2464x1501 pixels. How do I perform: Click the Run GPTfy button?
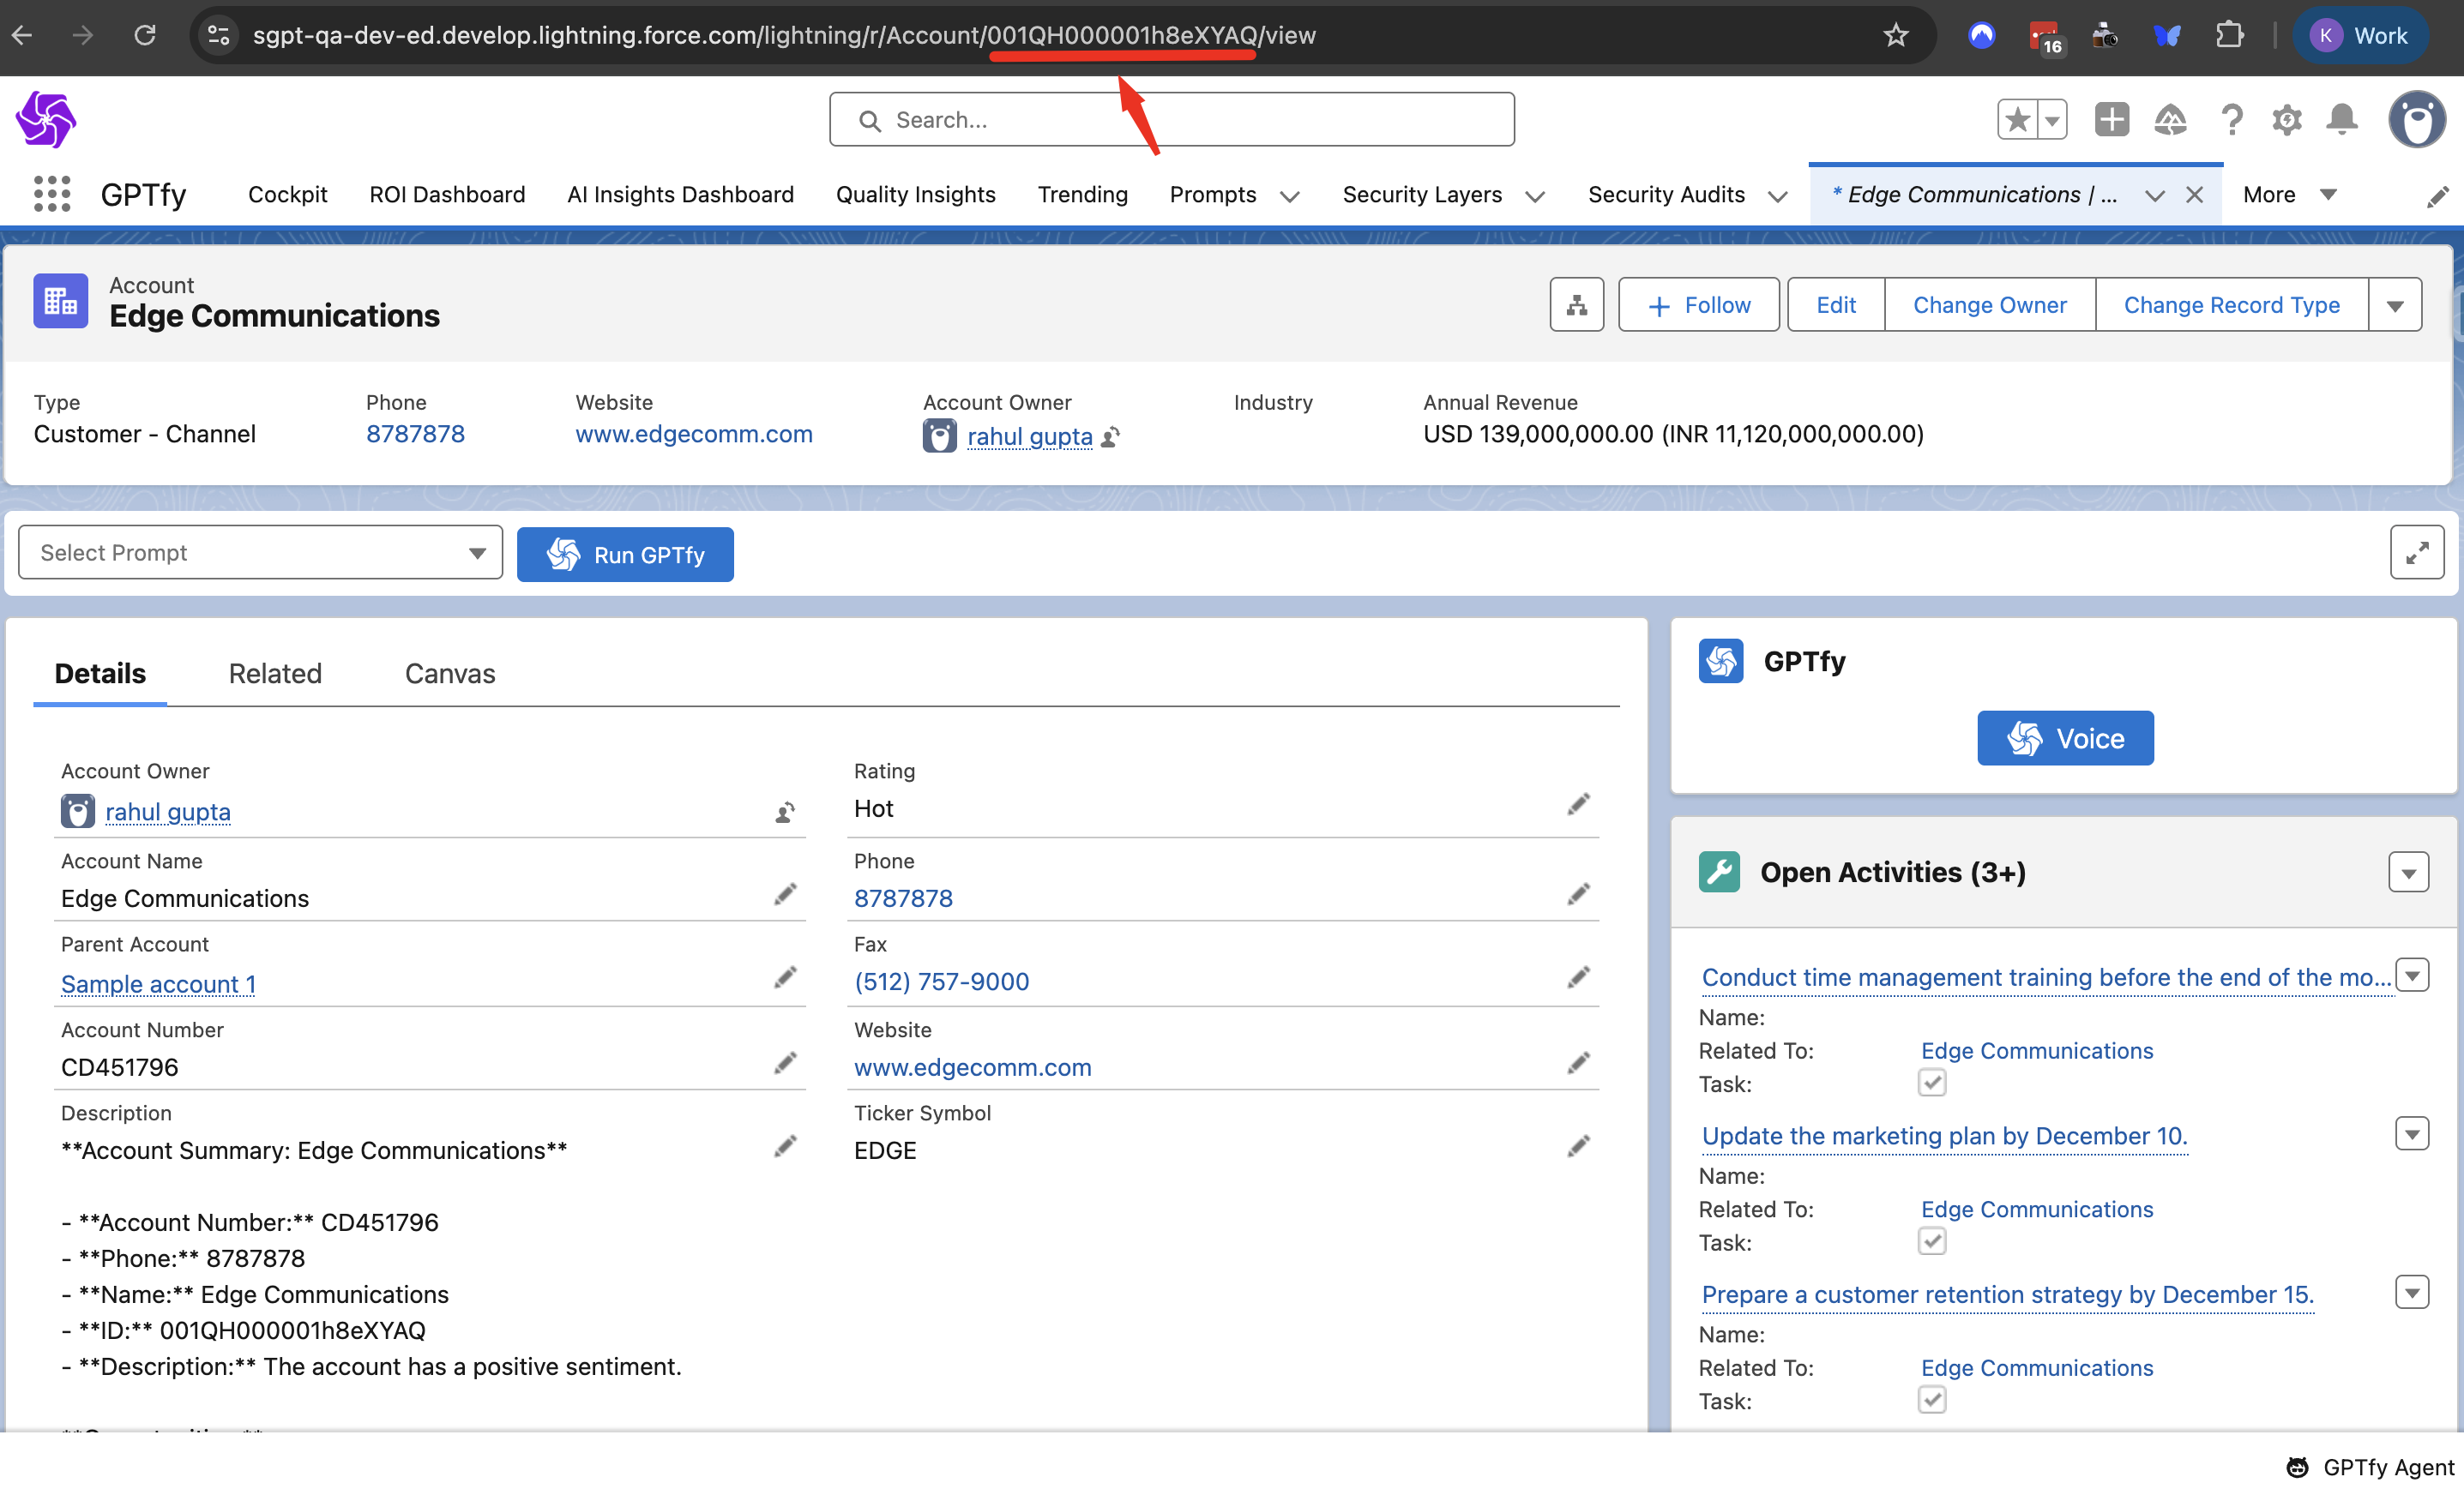pyautogui.click(x=625, y=555)
